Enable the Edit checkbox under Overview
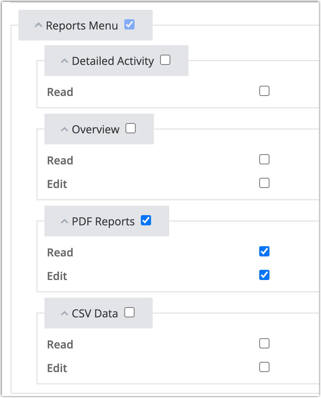321x398 pixels. 264,183
